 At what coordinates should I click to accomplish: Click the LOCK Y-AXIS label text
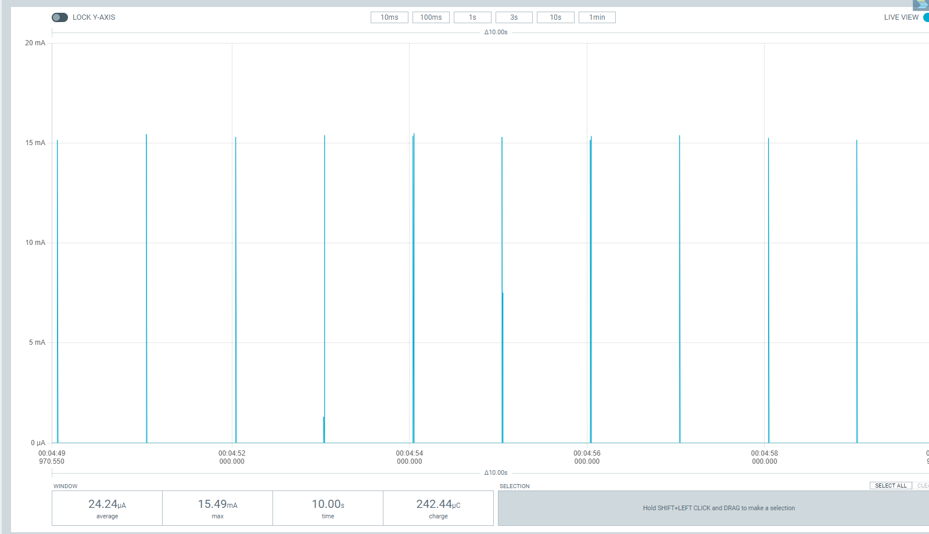94,17
